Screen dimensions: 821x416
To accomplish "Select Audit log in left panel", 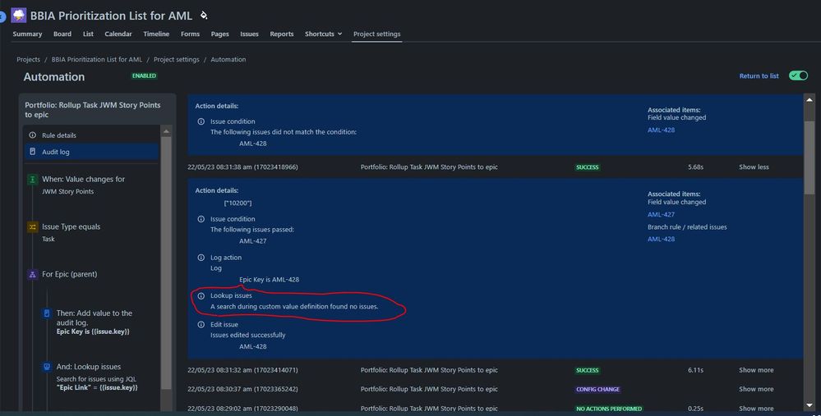I will (x=91, y=152).
